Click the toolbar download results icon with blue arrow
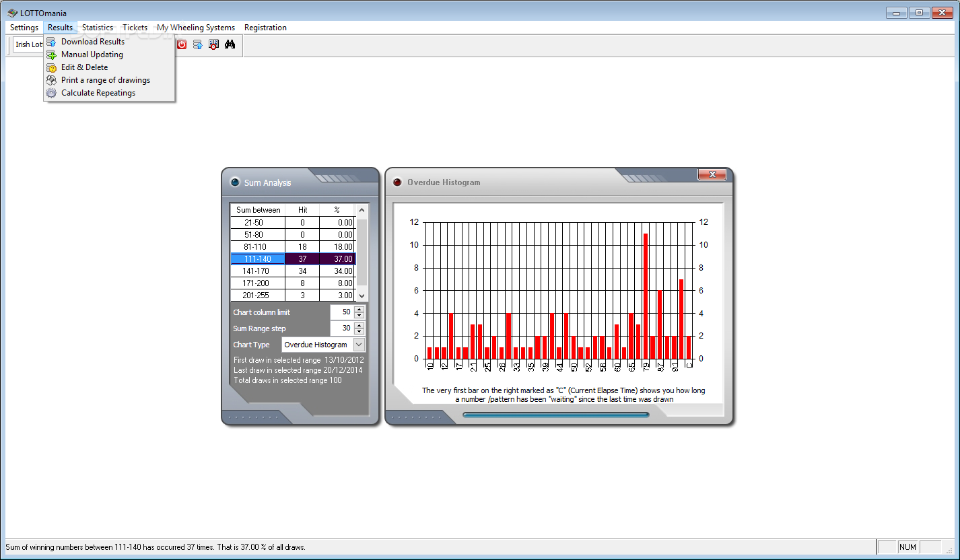This screenshot has height=560, width=960. coord(198,44)
